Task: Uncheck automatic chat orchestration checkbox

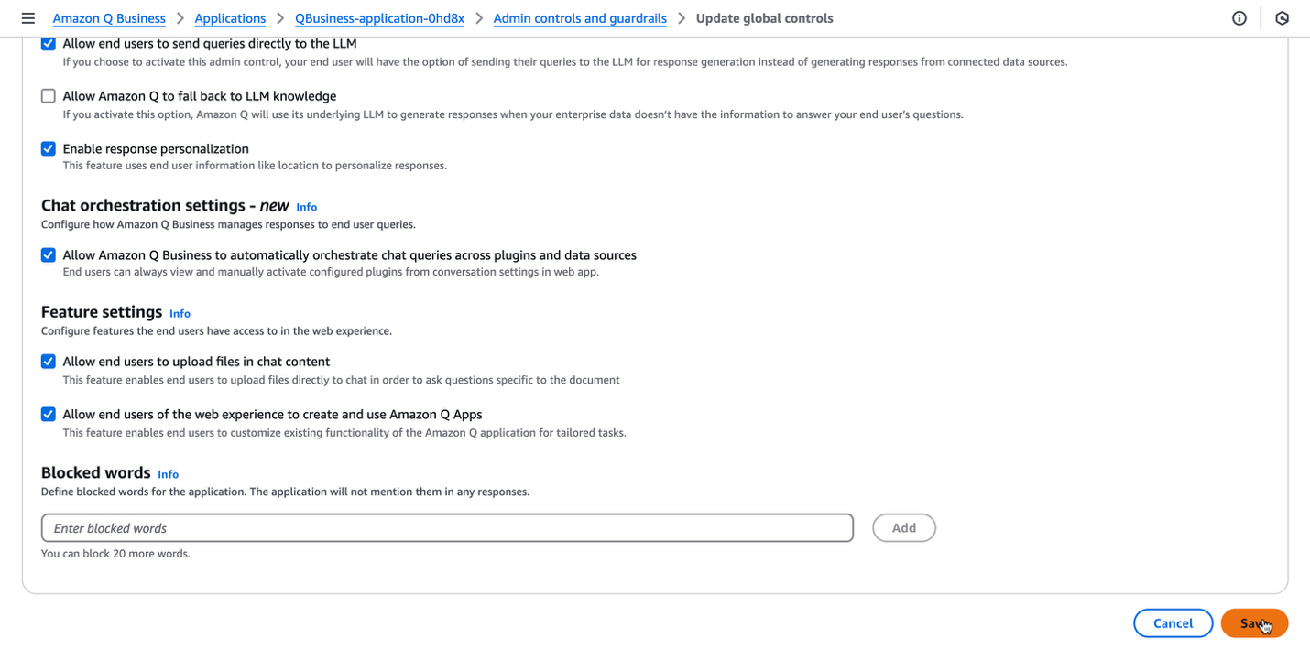Action: [x=49, y=255]
